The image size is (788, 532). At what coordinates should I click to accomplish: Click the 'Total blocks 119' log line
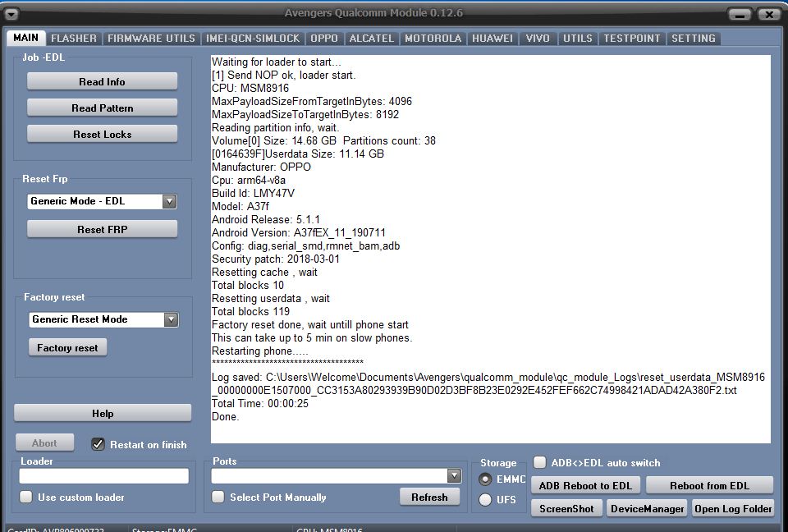pos(251,311)
